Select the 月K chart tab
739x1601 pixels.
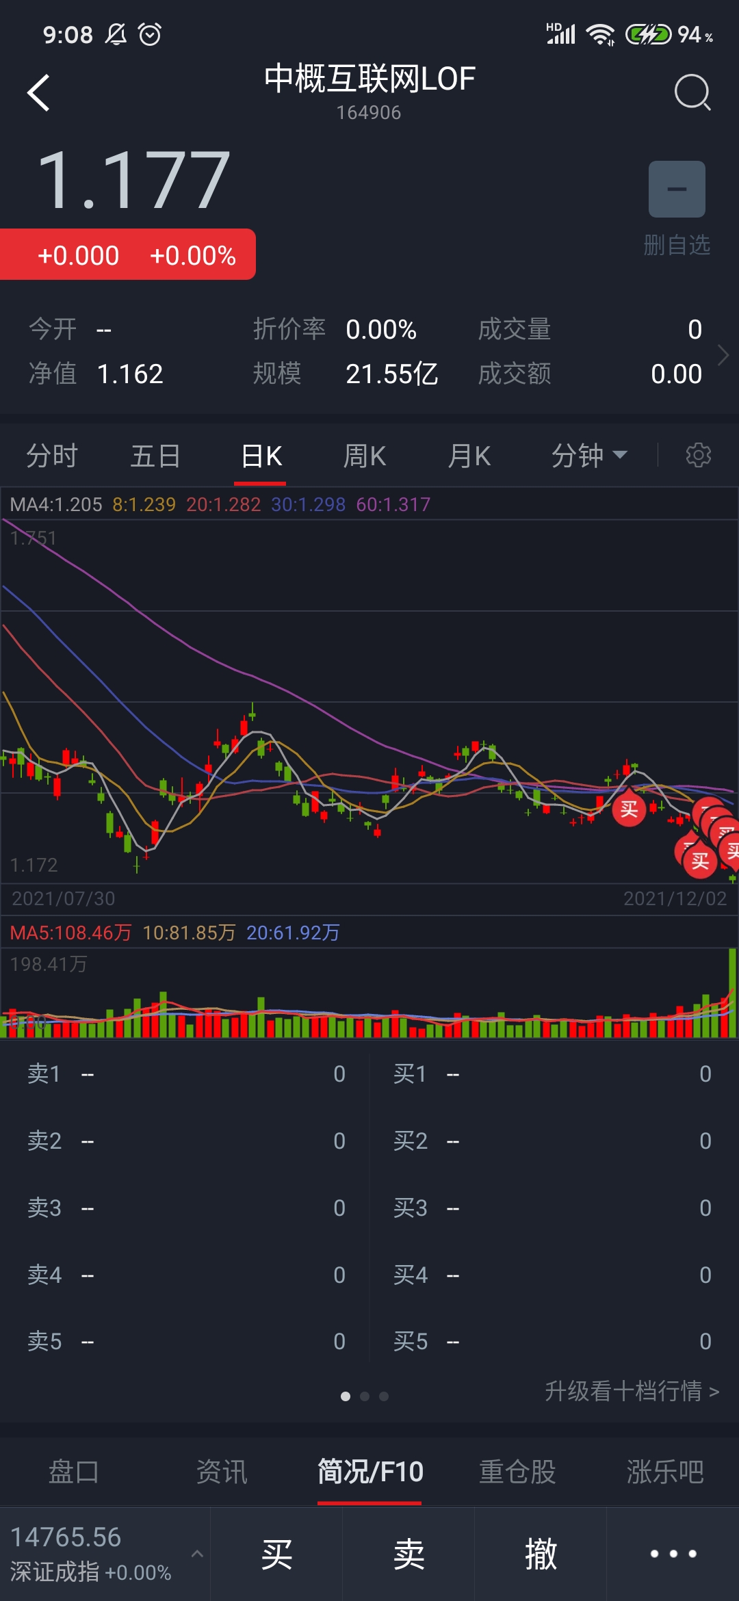click(469, 456)
